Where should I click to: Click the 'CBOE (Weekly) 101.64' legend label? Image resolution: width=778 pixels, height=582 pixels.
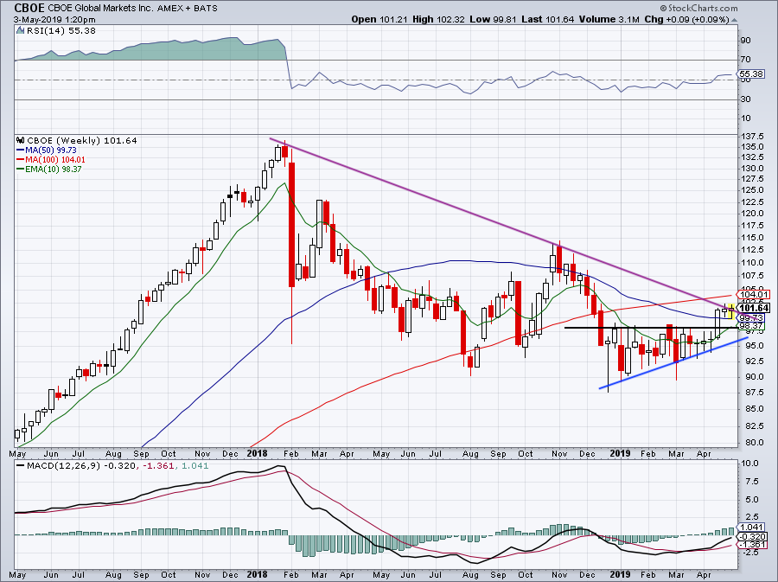[82, 140]
